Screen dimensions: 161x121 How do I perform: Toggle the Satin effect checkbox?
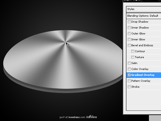point(129,63)
